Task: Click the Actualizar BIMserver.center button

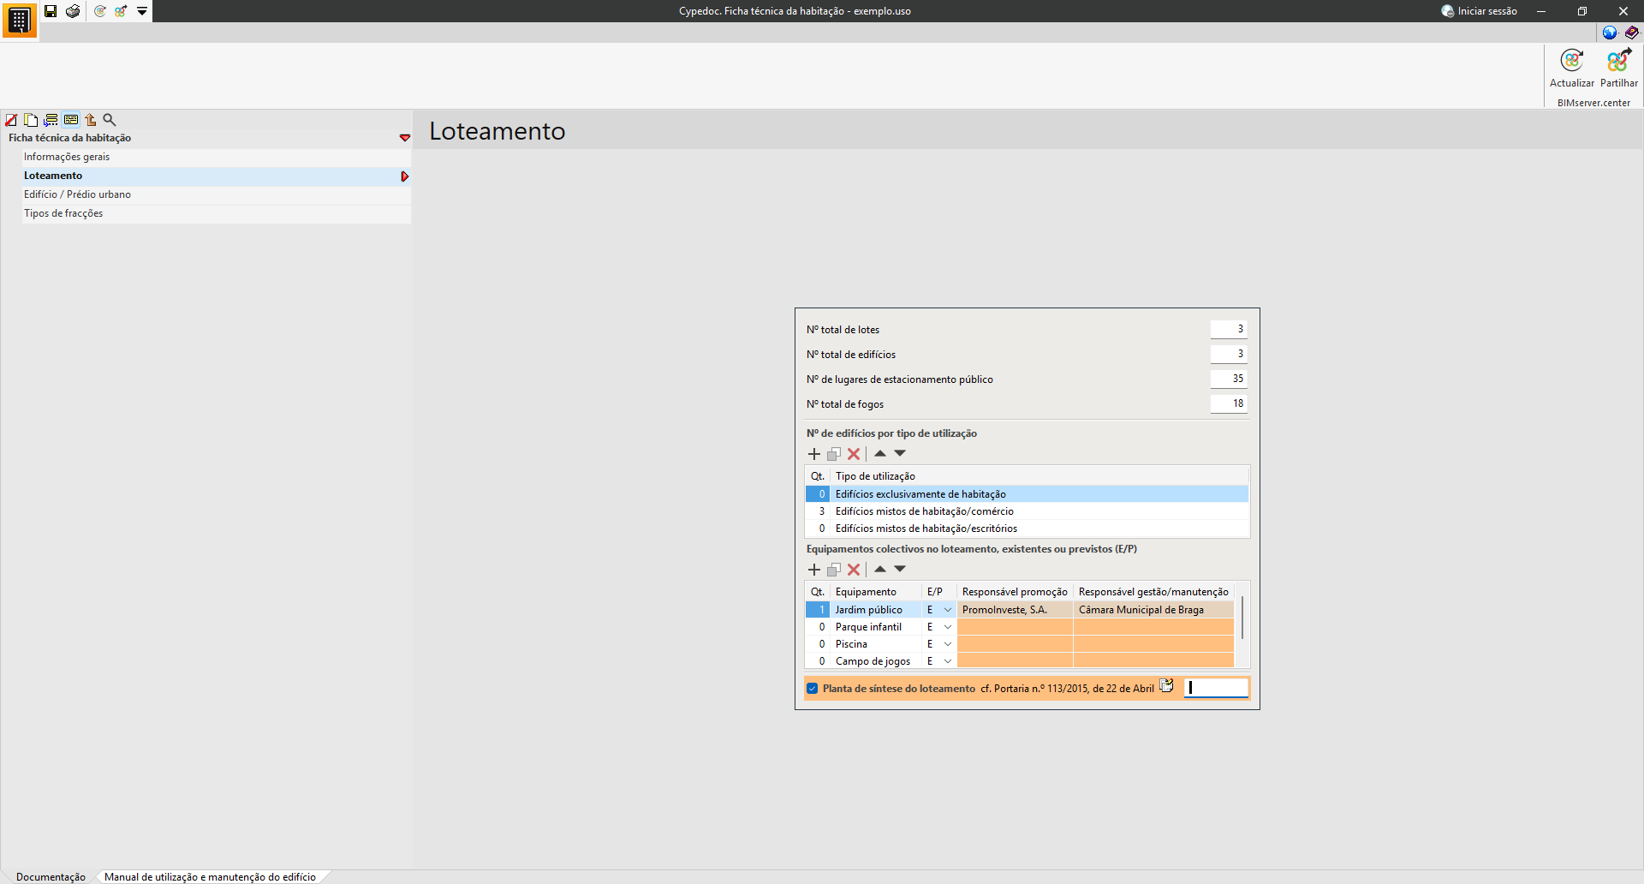Action: tap(1572, 69)
